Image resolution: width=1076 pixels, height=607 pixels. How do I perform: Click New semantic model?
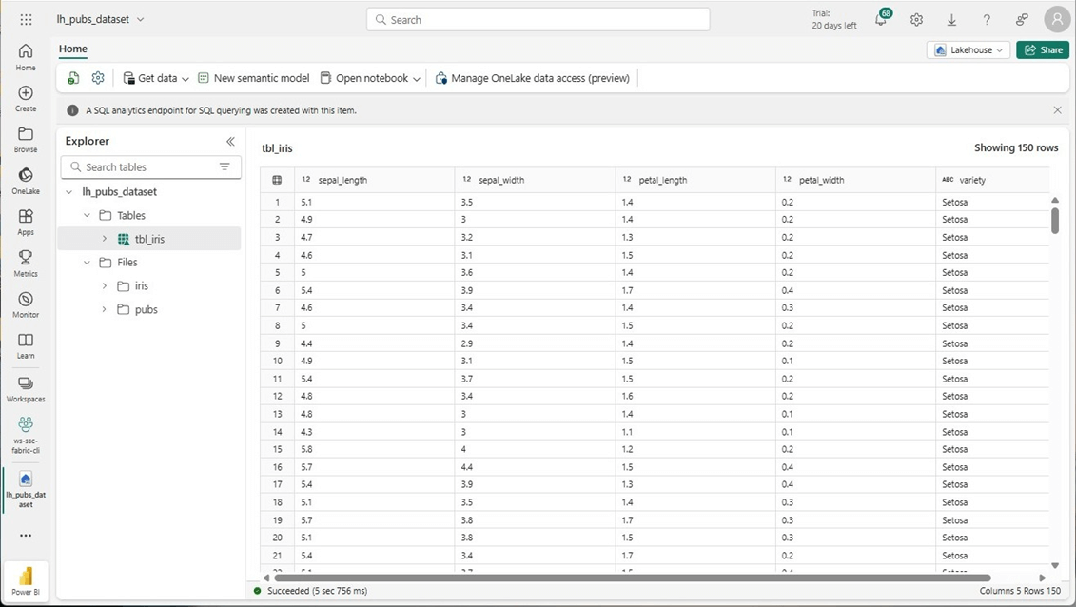click(x=253, y=78)
